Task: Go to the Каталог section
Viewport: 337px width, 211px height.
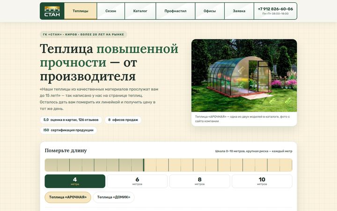Action: point(140,11)
